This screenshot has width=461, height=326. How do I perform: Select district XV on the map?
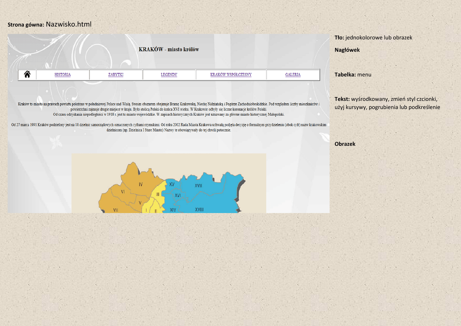[172, 184]
